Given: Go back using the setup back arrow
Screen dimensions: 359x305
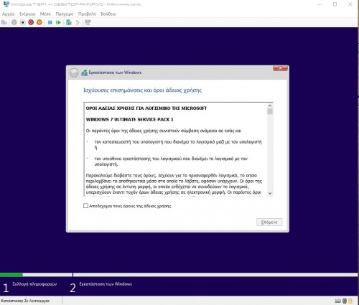Looking at the screenshot, I should coord(74,72).
